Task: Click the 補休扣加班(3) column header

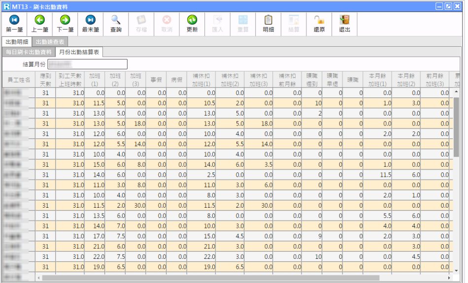Action: click(259, 80)
